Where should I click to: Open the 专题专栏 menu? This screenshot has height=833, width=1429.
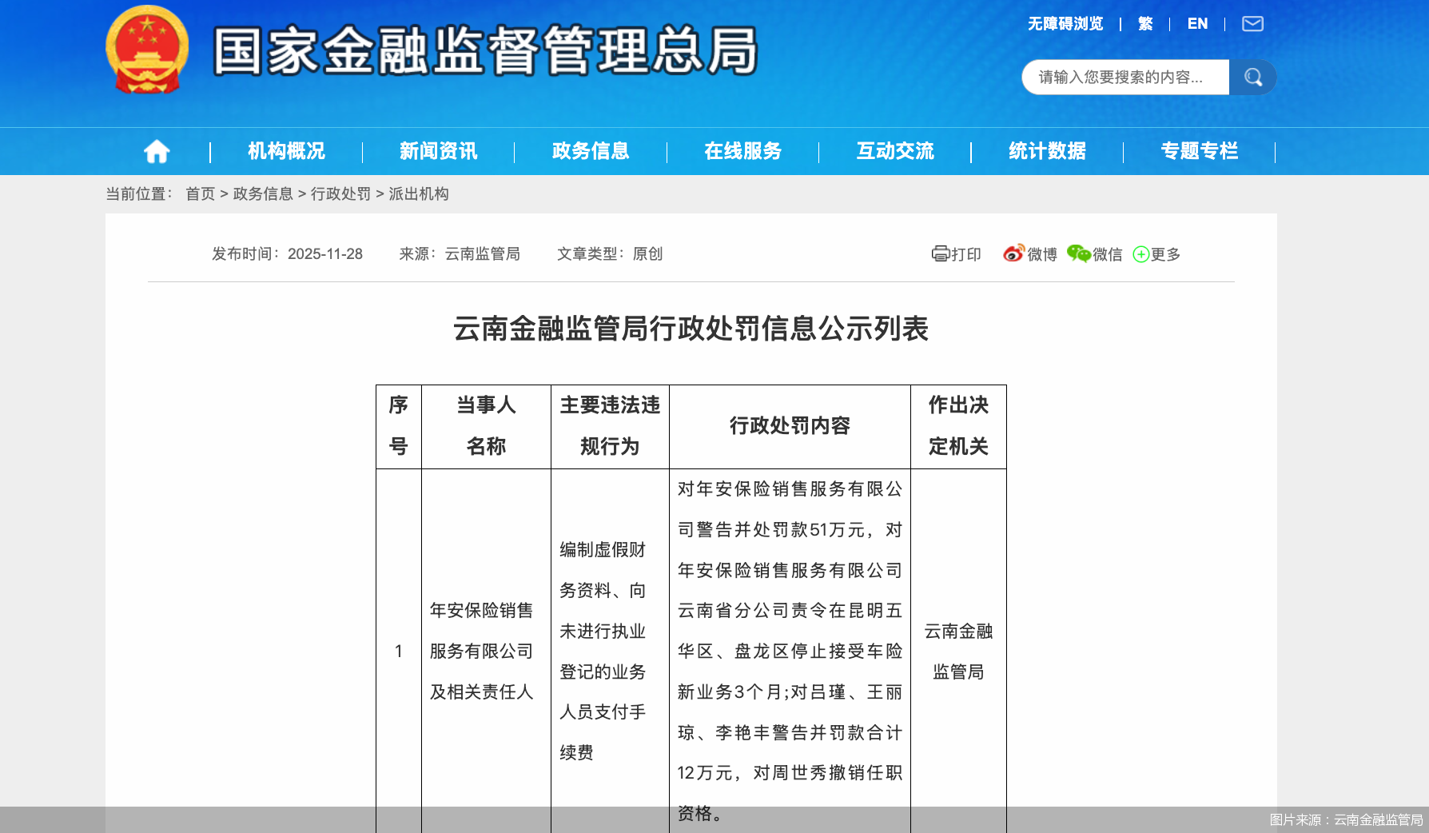[1200, 151]
